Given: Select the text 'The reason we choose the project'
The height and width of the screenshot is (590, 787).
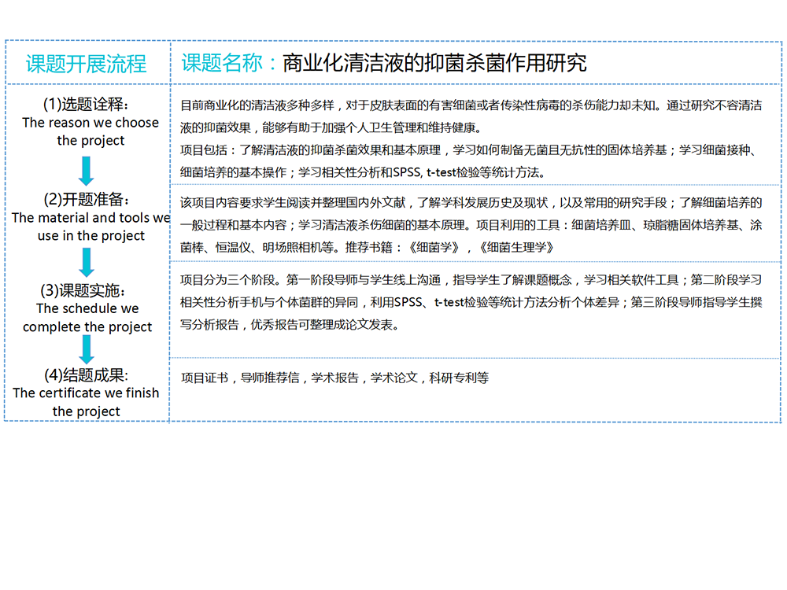Looking at the screenshot, I should tap(91, 131).
